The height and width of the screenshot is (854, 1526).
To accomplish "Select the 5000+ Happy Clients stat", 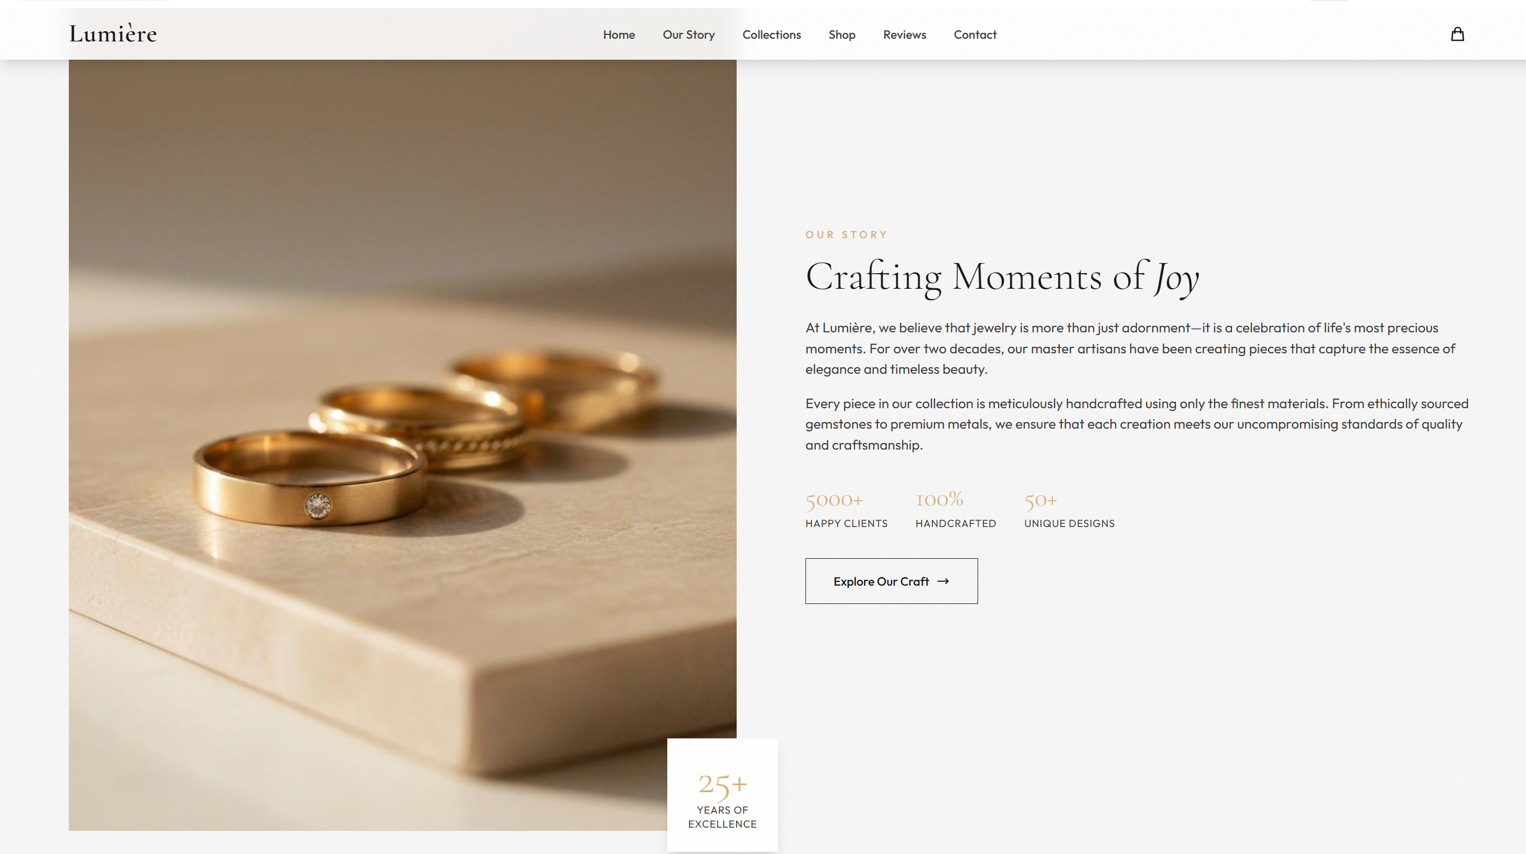I will tap(846, 509).
